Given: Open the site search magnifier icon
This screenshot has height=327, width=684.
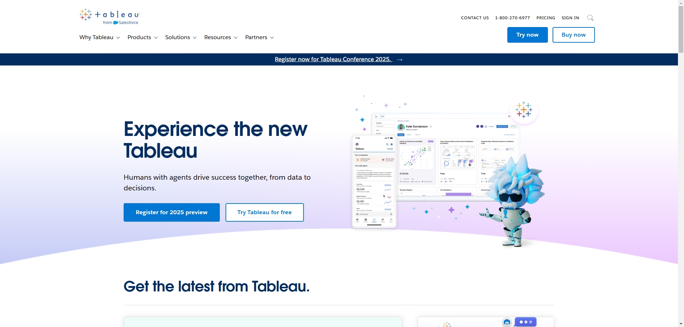Looking at the screenshot, I should (x=591, y=17).
